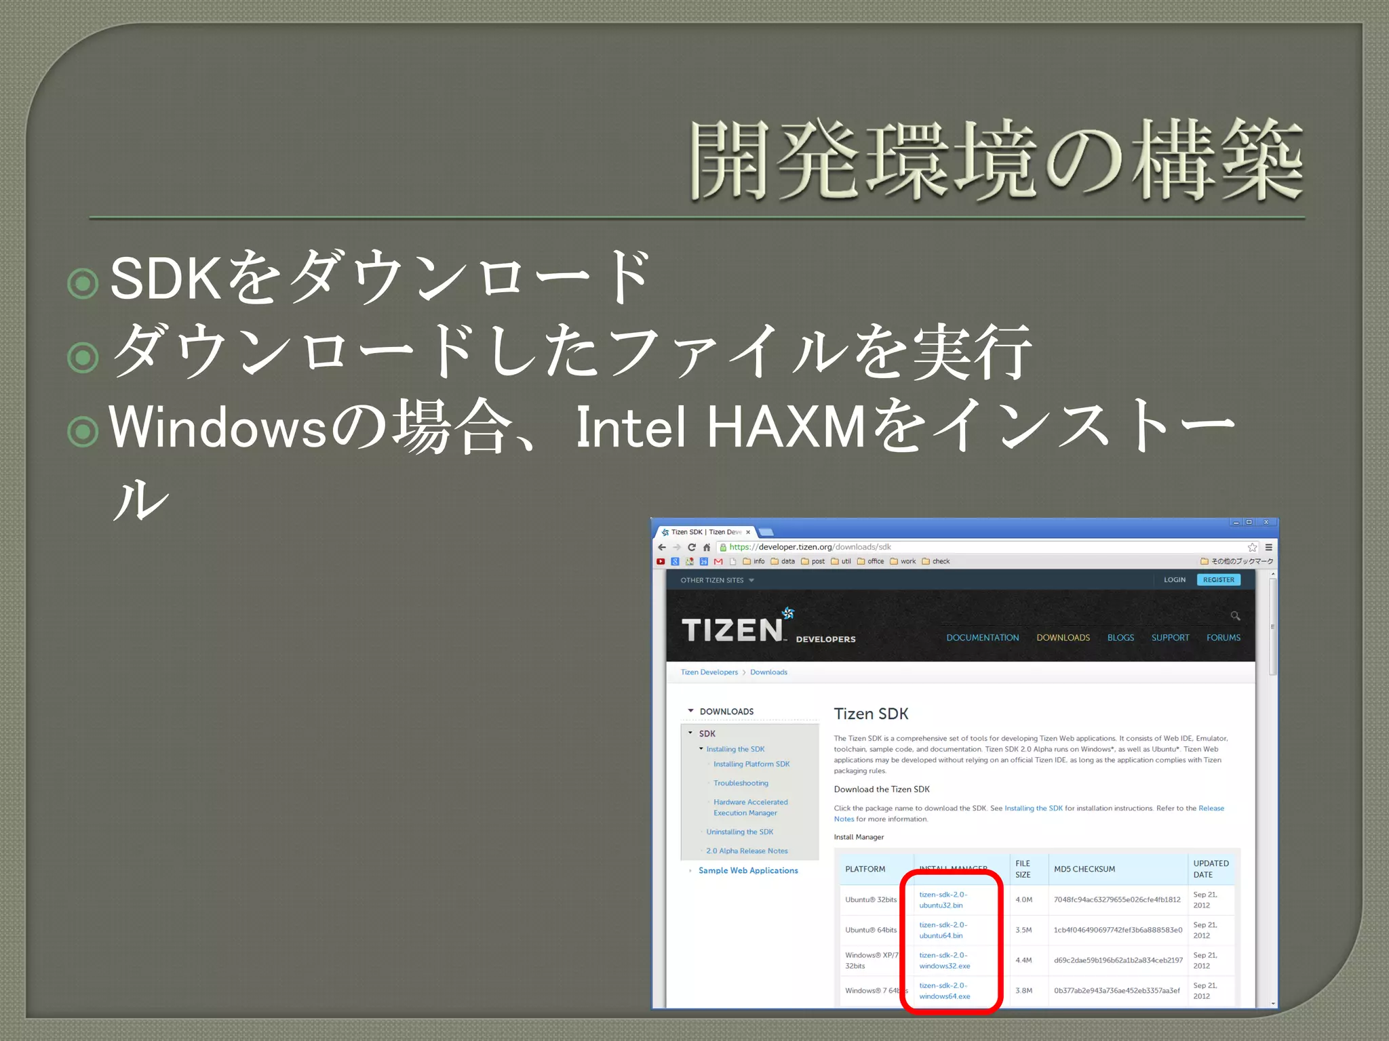Image resolution: width=1389 pixels, height=1041 pixels.
Task: Open the Troubleshooting sidebar link
Action: (741, 783)
